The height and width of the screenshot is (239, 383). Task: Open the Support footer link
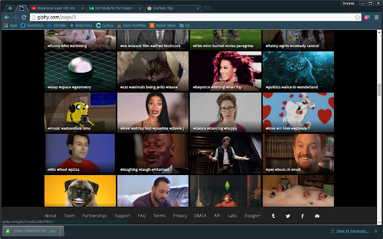click(x=122, y=216)
